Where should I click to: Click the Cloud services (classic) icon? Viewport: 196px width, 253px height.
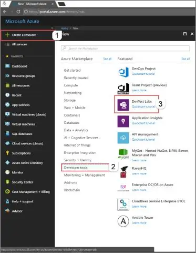7,143
